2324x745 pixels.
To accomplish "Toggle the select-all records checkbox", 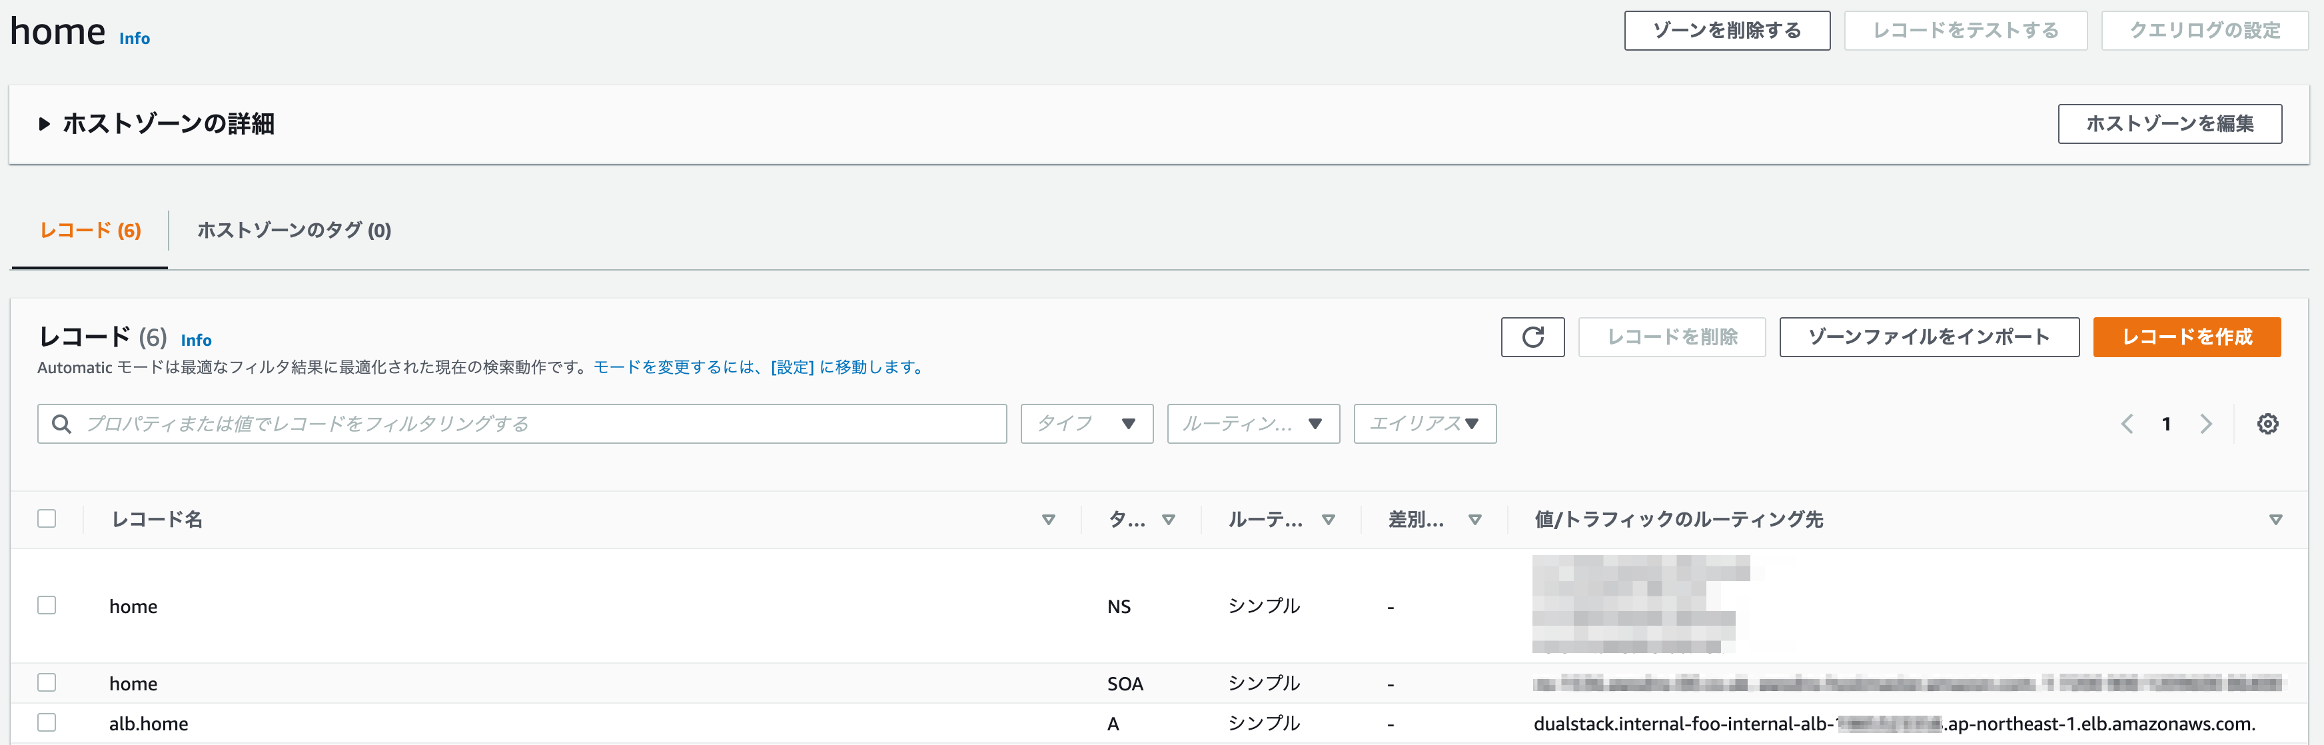I will pos(47,518).
